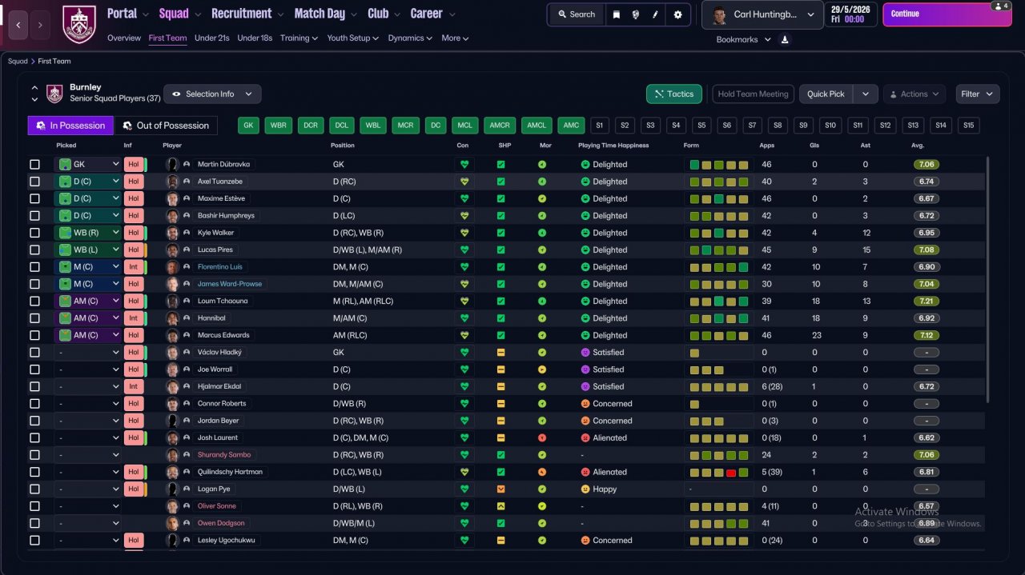
Task: Open Florentino Luís's M (C) position dropdown
Action: tap(87, 267)
